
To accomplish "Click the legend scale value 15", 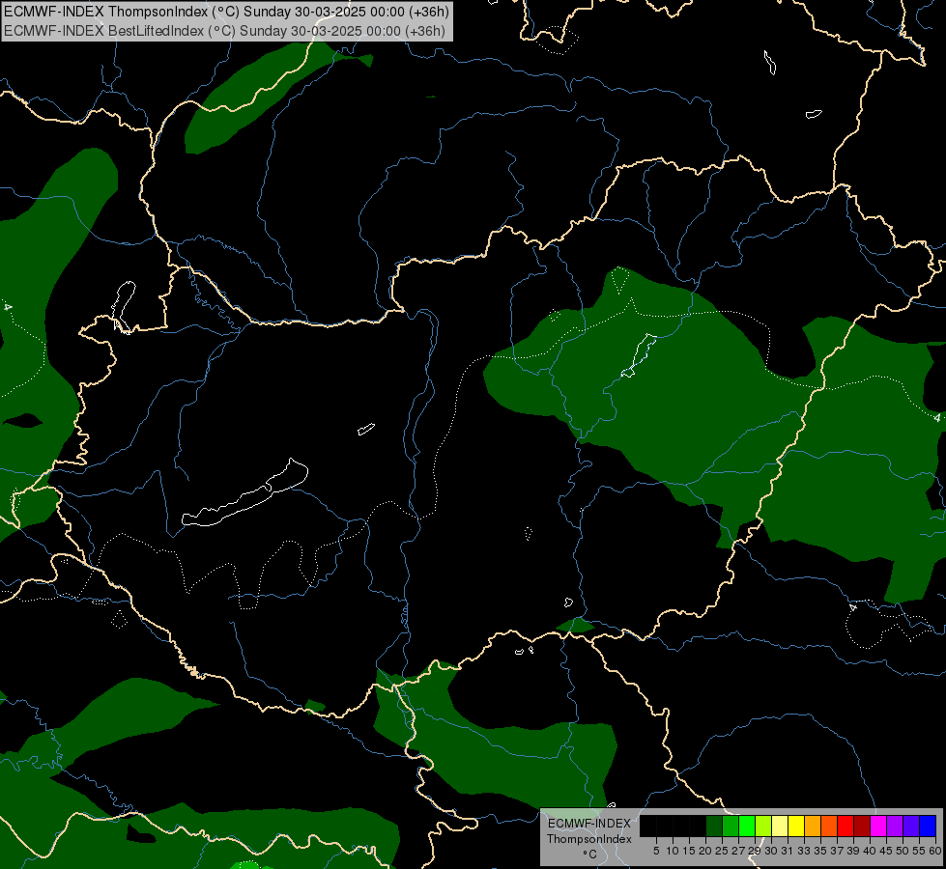I will (689, 851).
